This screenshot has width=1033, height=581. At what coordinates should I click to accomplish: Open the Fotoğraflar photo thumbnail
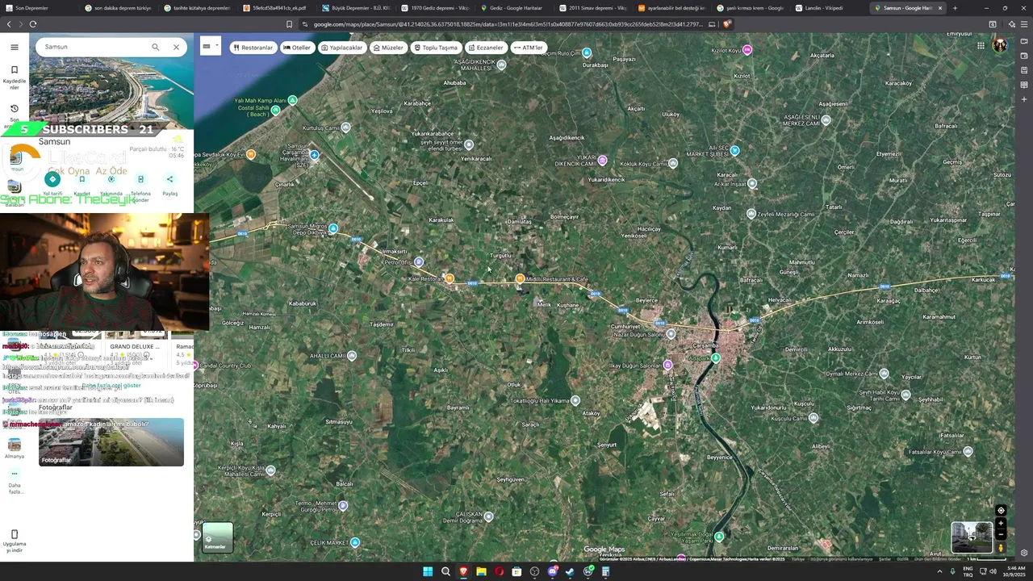111,442
